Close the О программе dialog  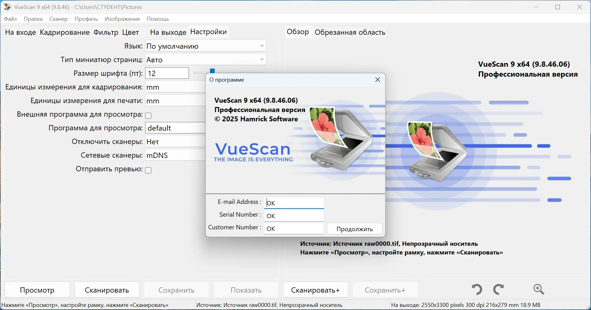coord(378,80)
